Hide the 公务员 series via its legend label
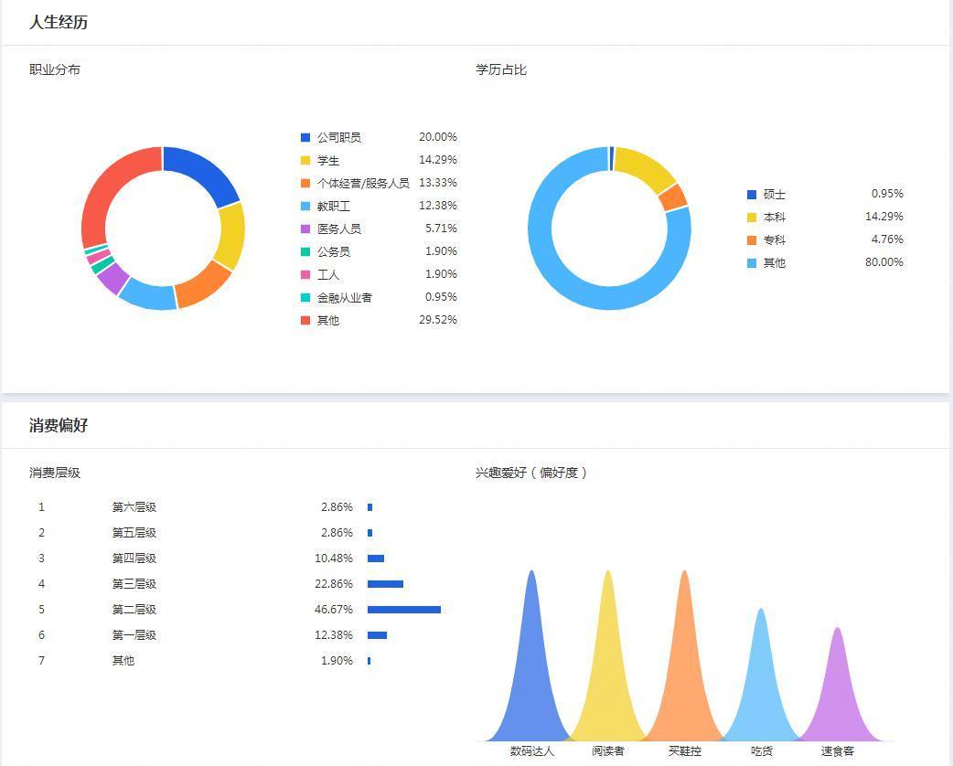Image resolution: width=953 pixels, height=766 pixels. pos(333,251)
